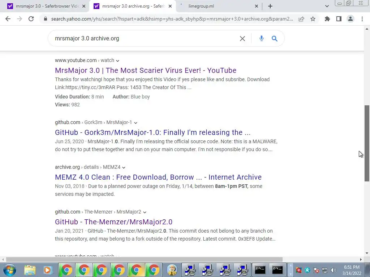The image size is (370, 277).
Task: Expand options beside github.com › Gork3m › MrsMajor-1
Action: pyautogui.click(x=136, y=123)
